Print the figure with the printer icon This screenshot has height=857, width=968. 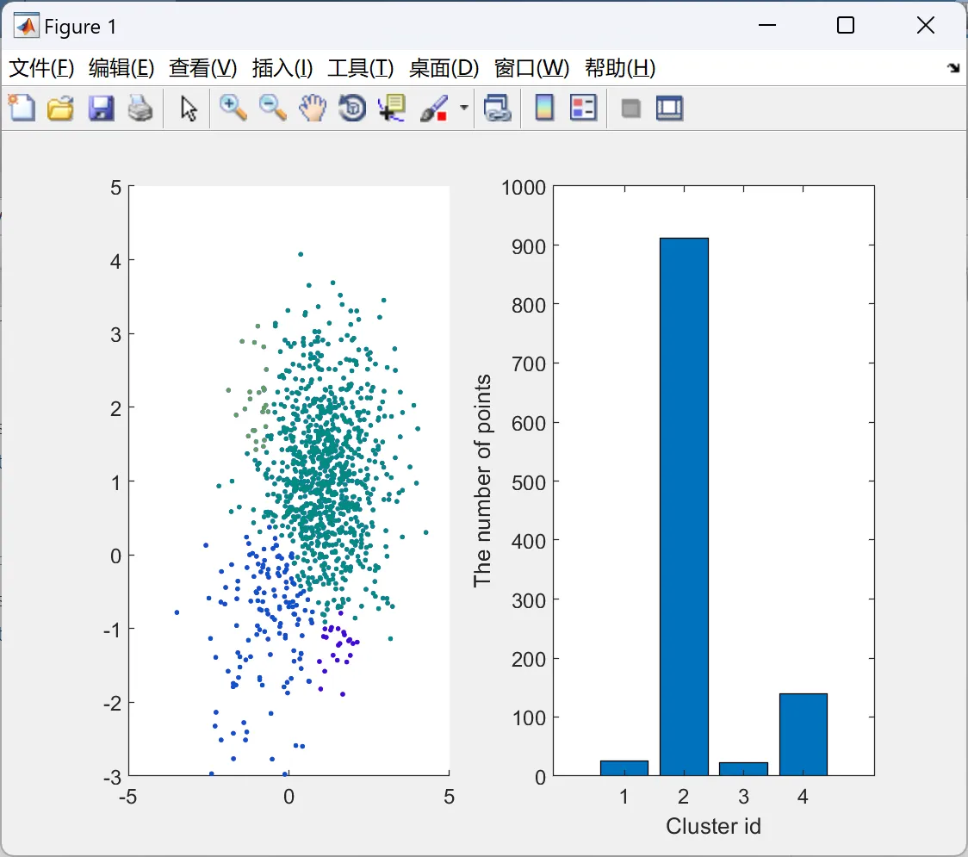(x=140, y=108)
